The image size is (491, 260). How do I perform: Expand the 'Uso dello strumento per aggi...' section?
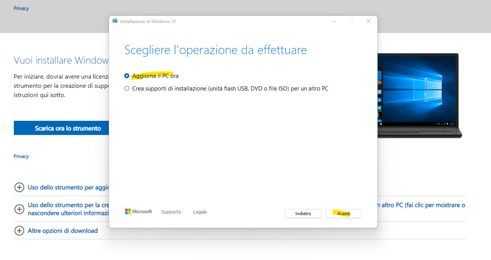[x=19, y=187]
